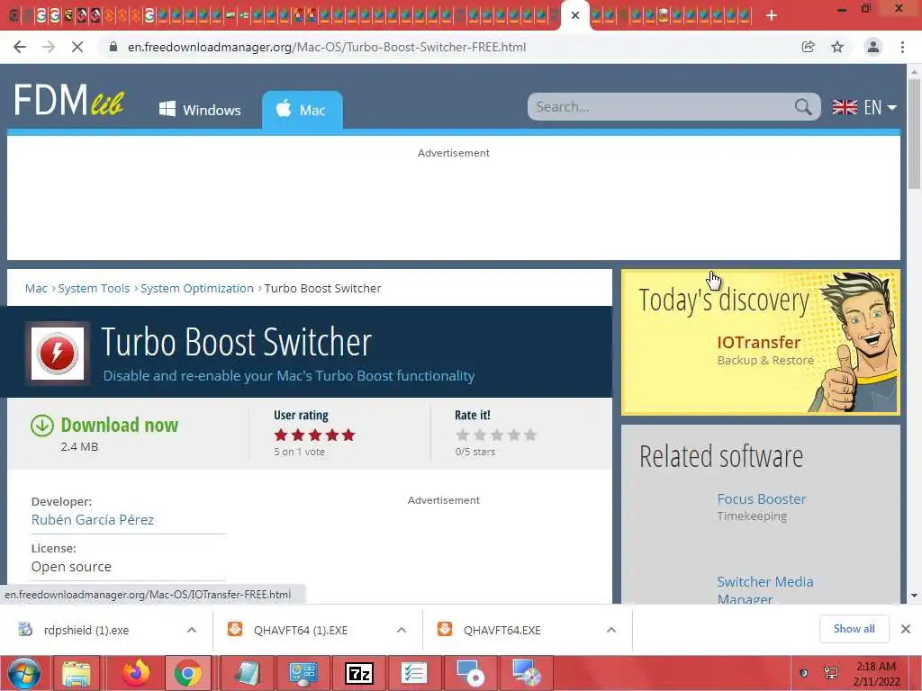The image size is (922, 691).
Task: Click the search magnifier icon
Action: [x=803, y=107]
